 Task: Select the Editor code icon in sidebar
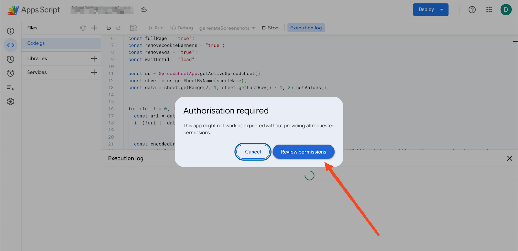click(x=11, y=45)
